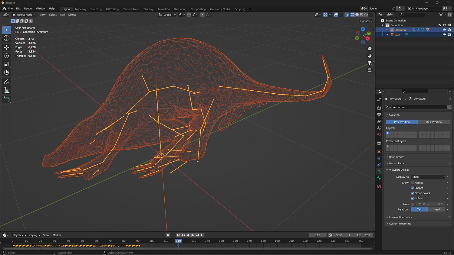Image resolution: width=454 pixels, height=255 pixels.
Task: Pick the Measure tool
Action: pyautogui.click(x=6, y=90)
